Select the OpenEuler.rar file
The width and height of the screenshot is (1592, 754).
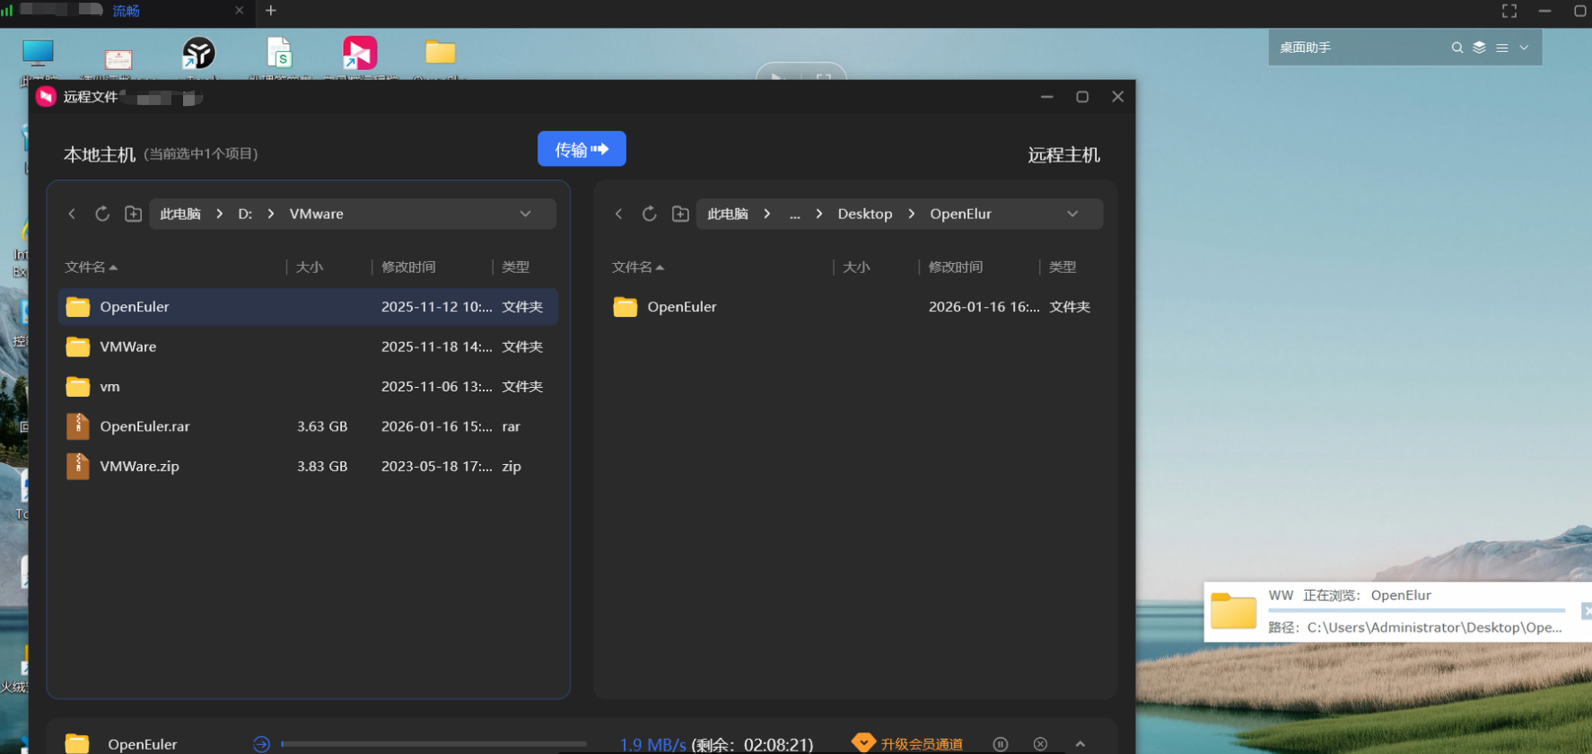145,426
